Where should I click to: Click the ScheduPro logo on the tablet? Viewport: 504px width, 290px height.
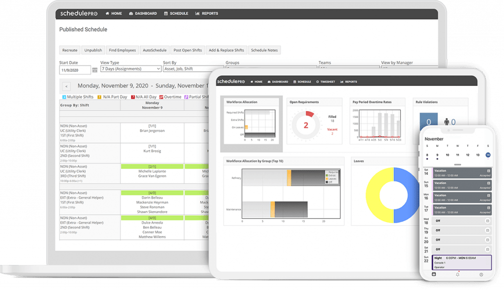(x=231, y=82)
